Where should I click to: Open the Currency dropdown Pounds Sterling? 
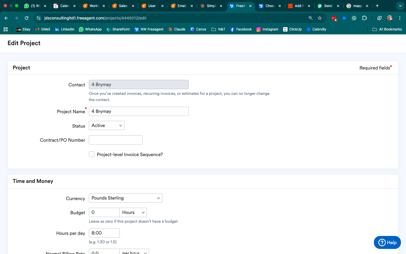pos(125,198)
